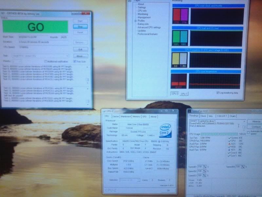Click the CPU core temperature graph

215,81
